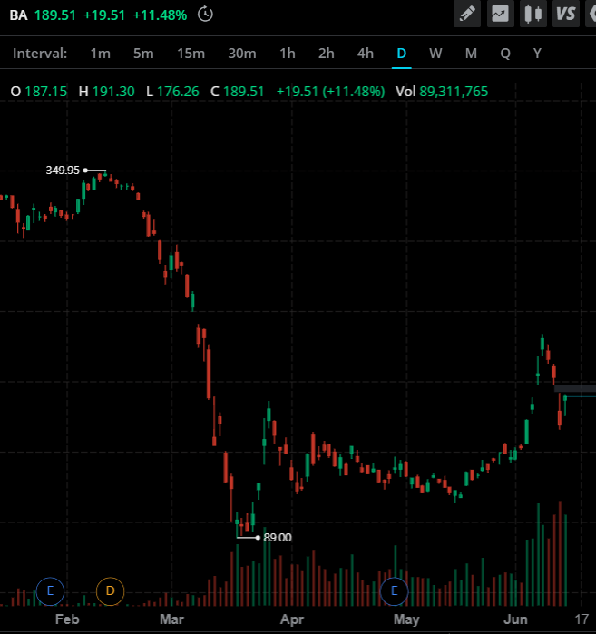Switch to monthly M interval

click(x=471, y=54)
